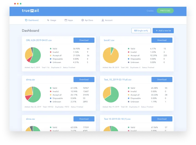This screenshot has width=196, height=145.
Task: Click the credits badge 998731282
Action: tap(165, 11)
